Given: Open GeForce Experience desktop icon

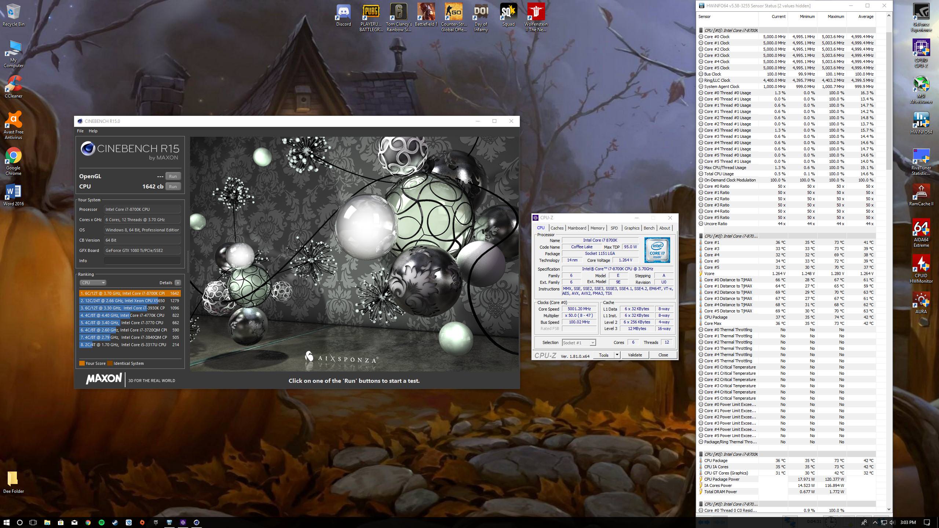Looking at the screenshot, I should 921,18.
